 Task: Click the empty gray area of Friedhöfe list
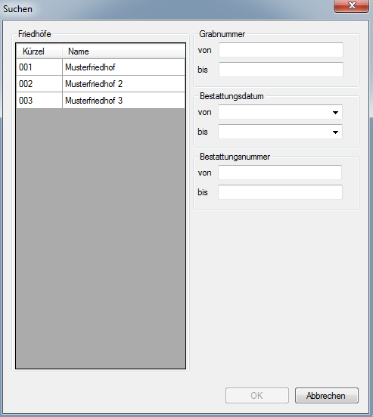[x=101, y=238]
